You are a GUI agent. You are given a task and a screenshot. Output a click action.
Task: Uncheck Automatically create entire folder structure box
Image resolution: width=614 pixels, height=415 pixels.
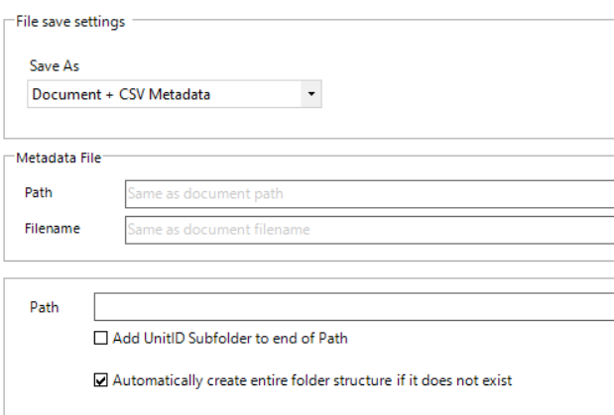[100, 380]
